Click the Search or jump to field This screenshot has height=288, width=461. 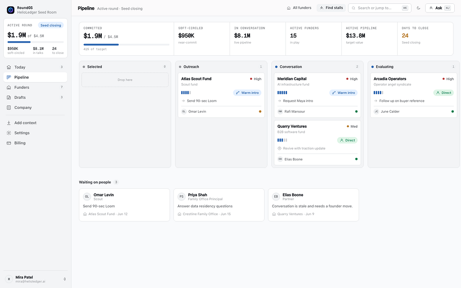379,8
